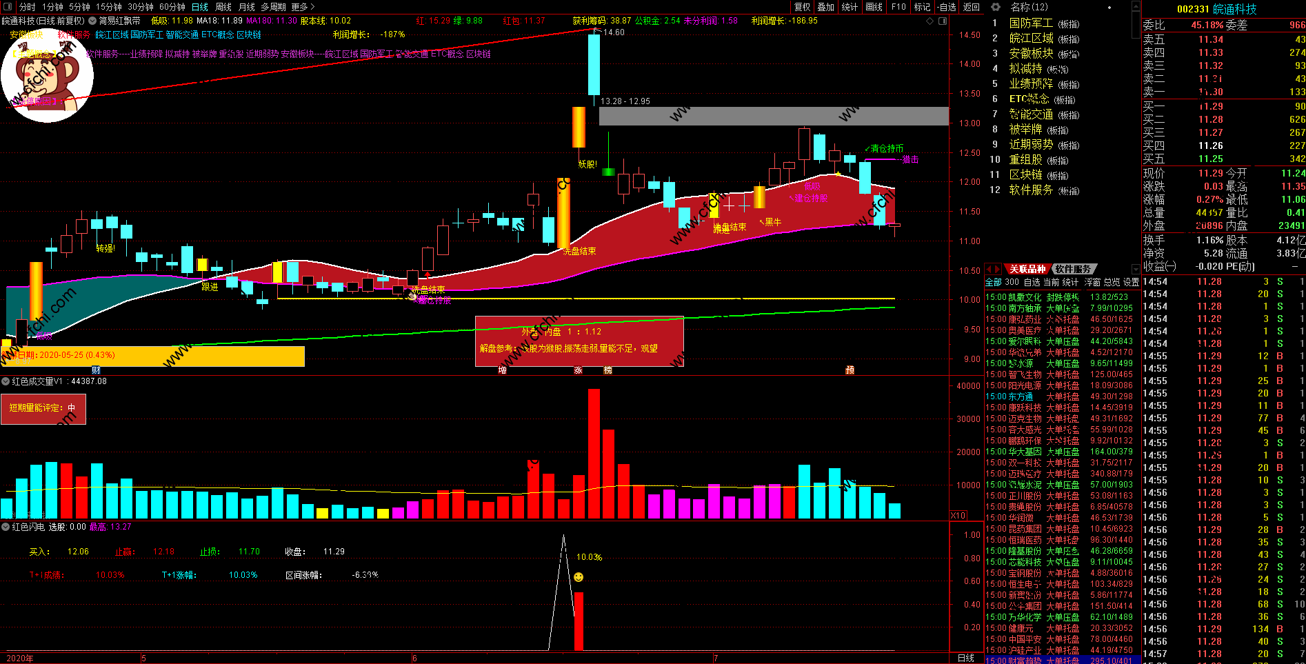Image resolution: width=1306 pixels, height=664 pixels.
Task: Click 短期量能评定 label box
Action: [x=43, y=408]
